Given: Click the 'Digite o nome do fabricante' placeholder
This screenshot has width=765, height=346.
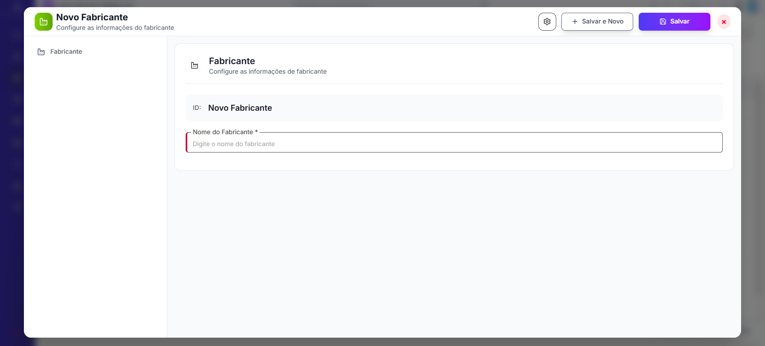Looking at the screenshot, I should [x=233, y=144].
